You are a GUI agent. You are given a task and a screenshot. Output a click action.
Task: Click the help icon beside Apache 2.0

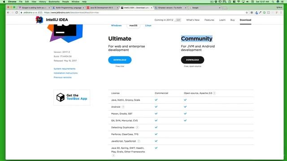(214, 93)
